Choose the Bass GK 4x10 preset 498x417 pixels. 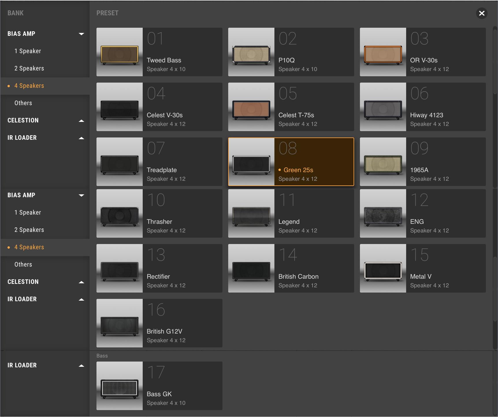[x=159, y=386]
